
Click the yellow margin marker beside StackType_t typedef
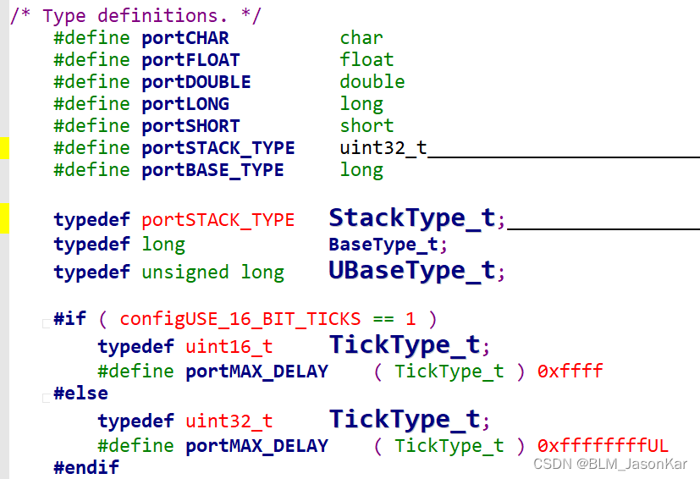point(4,218)
